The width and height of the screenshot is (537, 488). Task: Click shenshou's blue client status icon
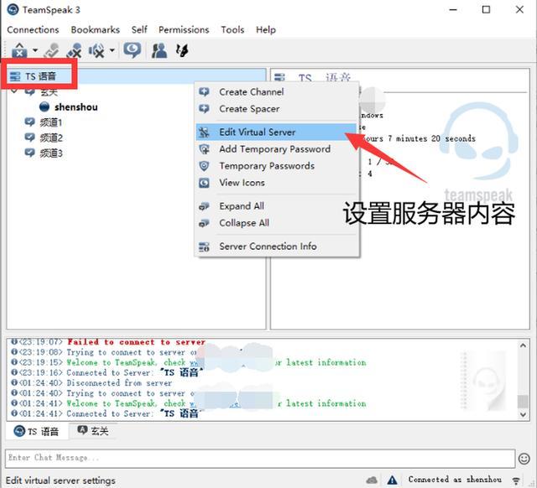pos(44,106)
